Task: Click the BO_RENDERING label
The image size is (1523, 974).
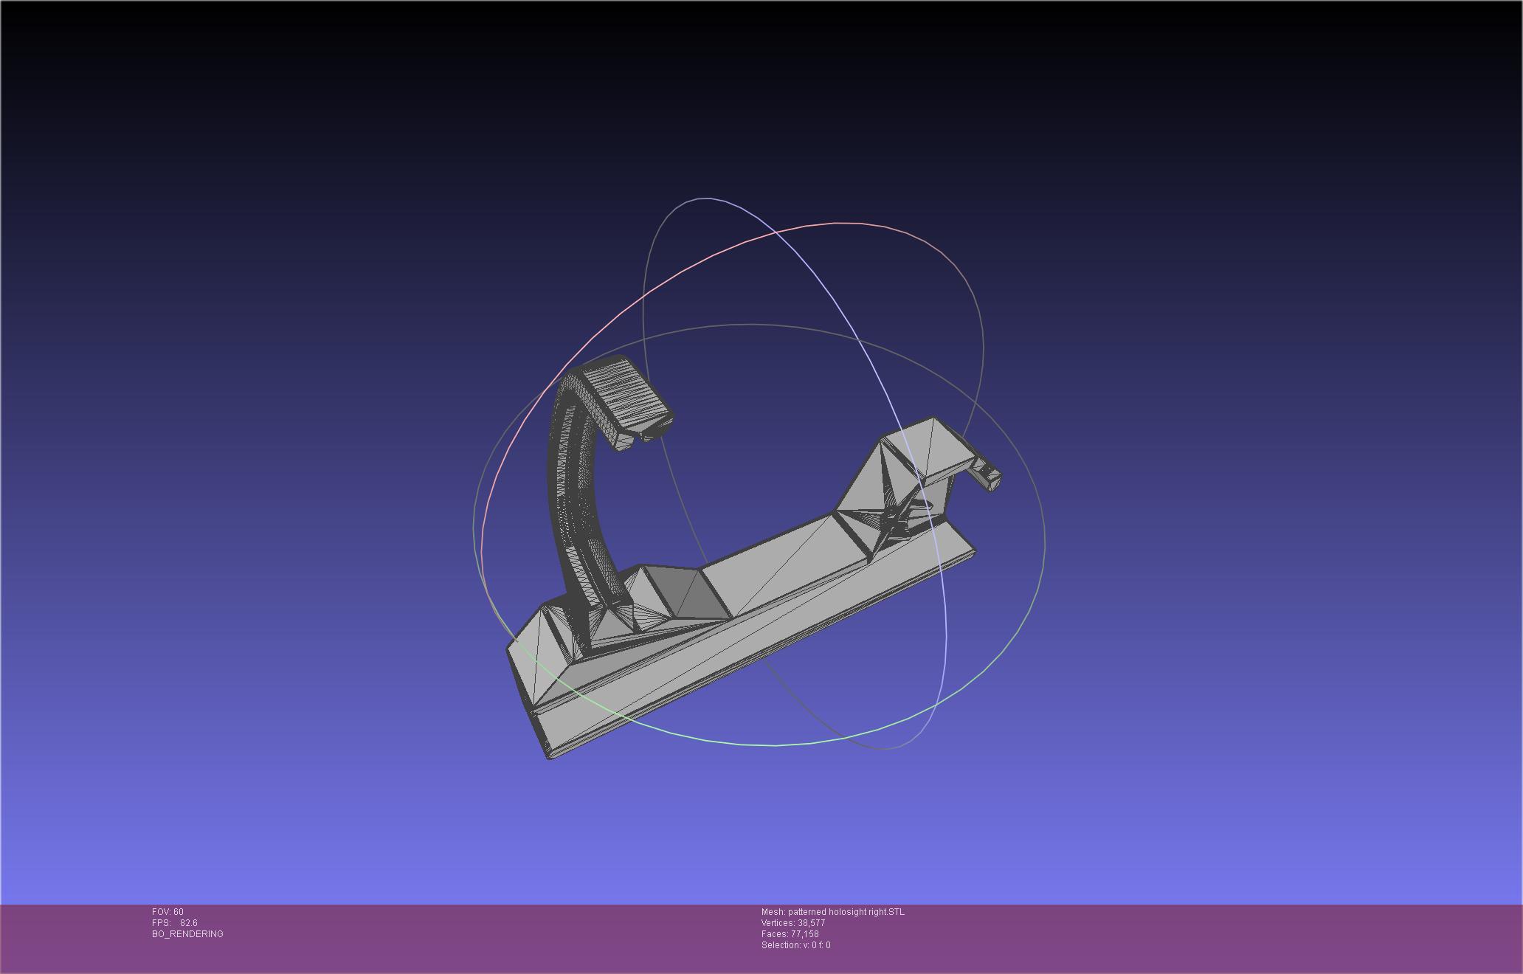Action: (x=187, y=934)
